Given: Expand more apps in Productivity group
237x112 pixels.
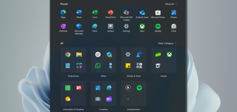Looking at the screenshot, I should [x=79, y=65].
